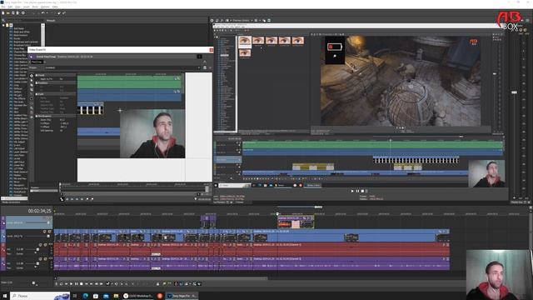Screen dimensions: 533x300
Task: Click the webcam image in the Pan/Crop workspace
Action: [152, 133]
